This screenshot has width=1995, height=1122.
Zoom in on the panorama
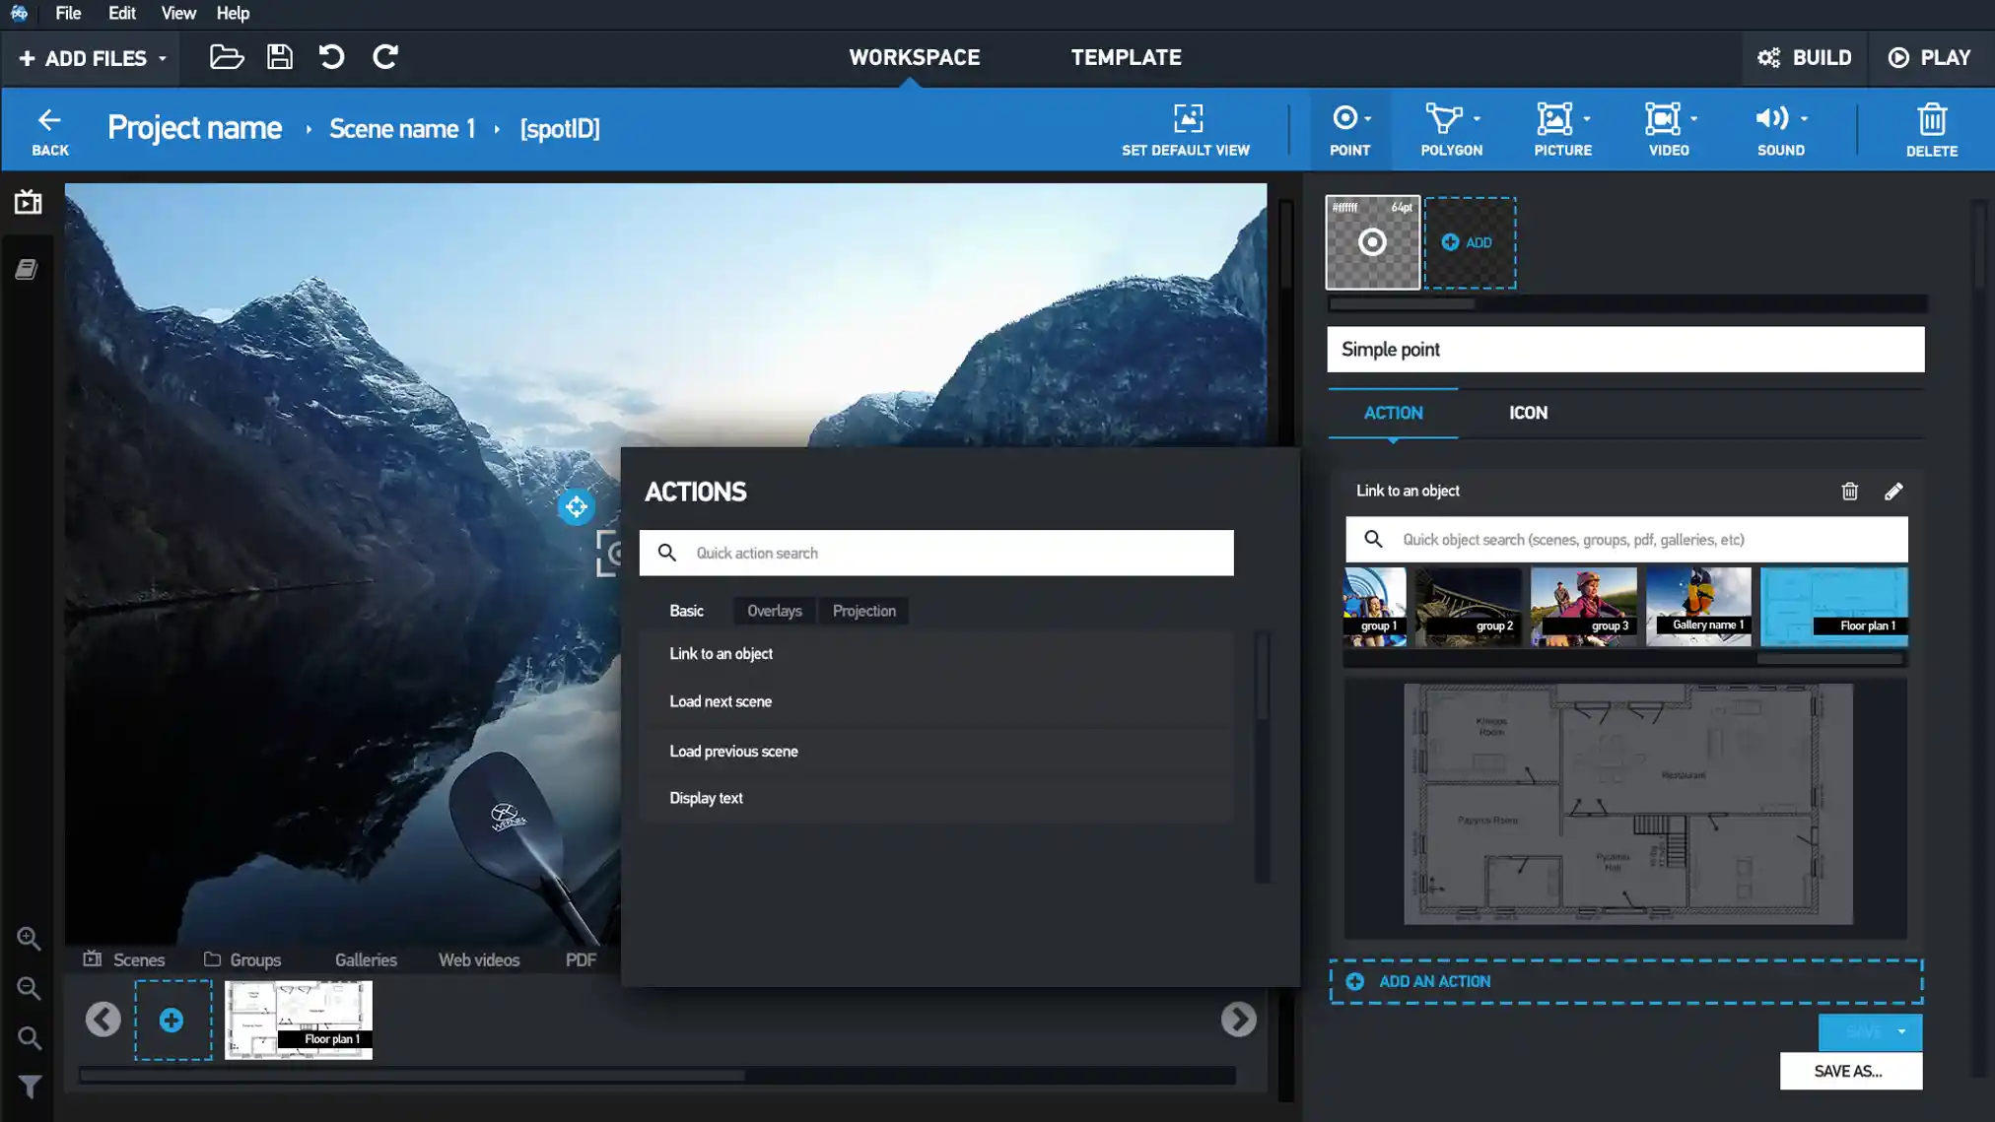(x=29, y=939)
